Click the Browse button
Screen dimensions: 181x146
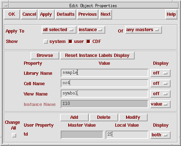click(x=45, y=55)
